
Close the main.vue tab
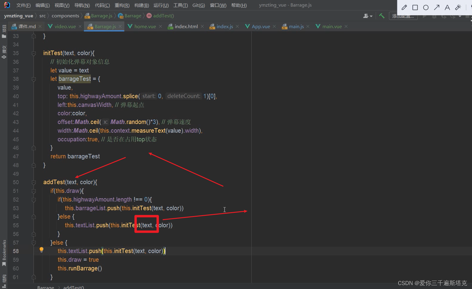point(346,27)
